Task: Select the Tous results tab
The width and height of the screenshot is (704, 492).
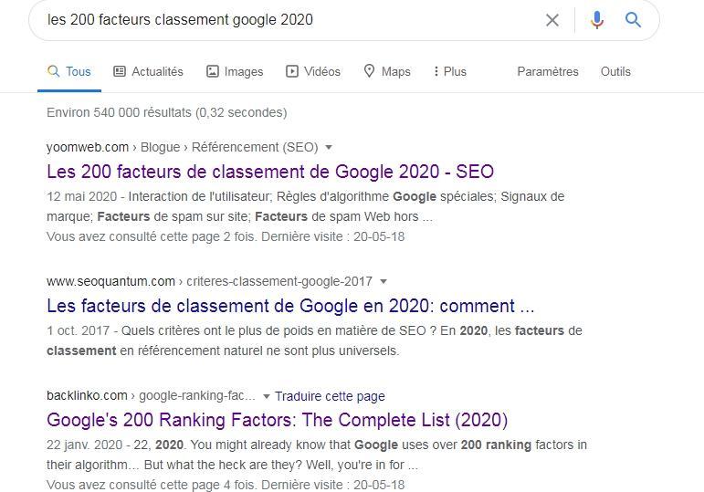Action: click(69, 71)
